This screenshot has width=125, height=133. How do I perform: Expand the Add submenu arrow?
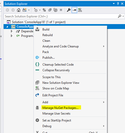click(x=104, y=102)
